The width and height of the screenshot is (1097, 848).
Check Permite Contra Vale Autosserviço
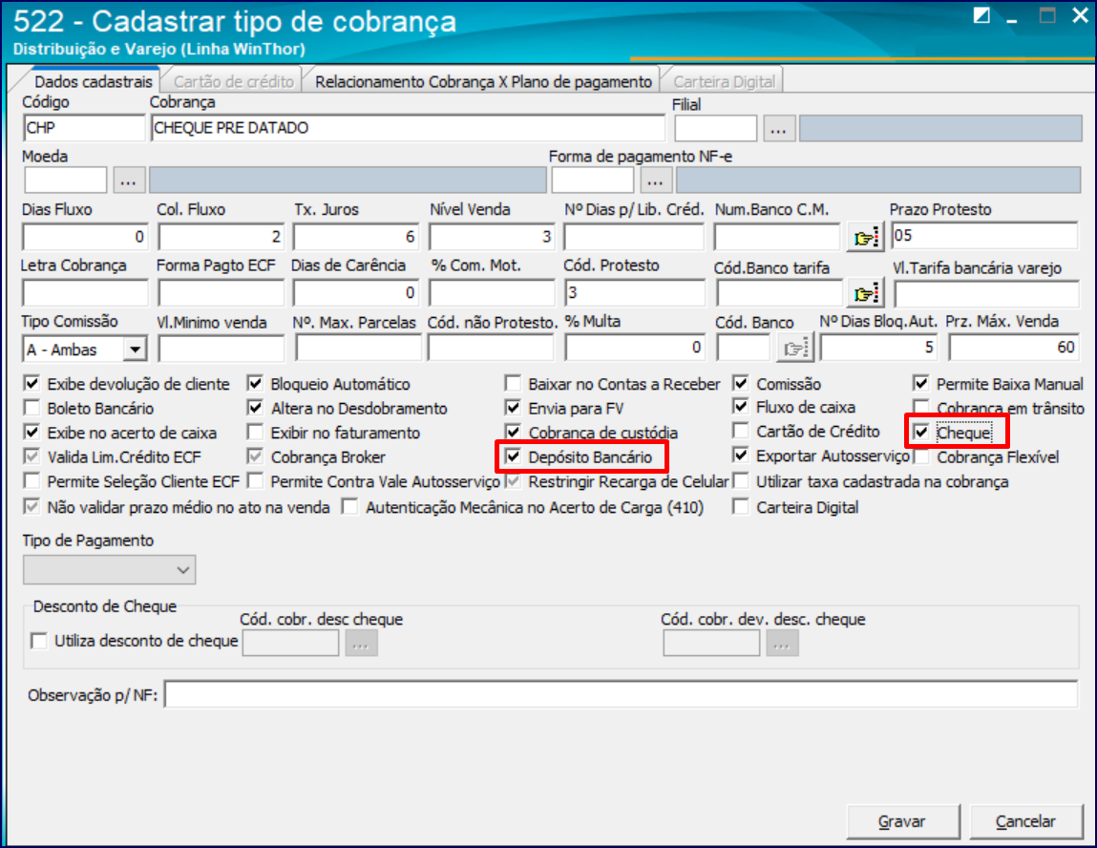pyautogui.click(x=255, y=480)
